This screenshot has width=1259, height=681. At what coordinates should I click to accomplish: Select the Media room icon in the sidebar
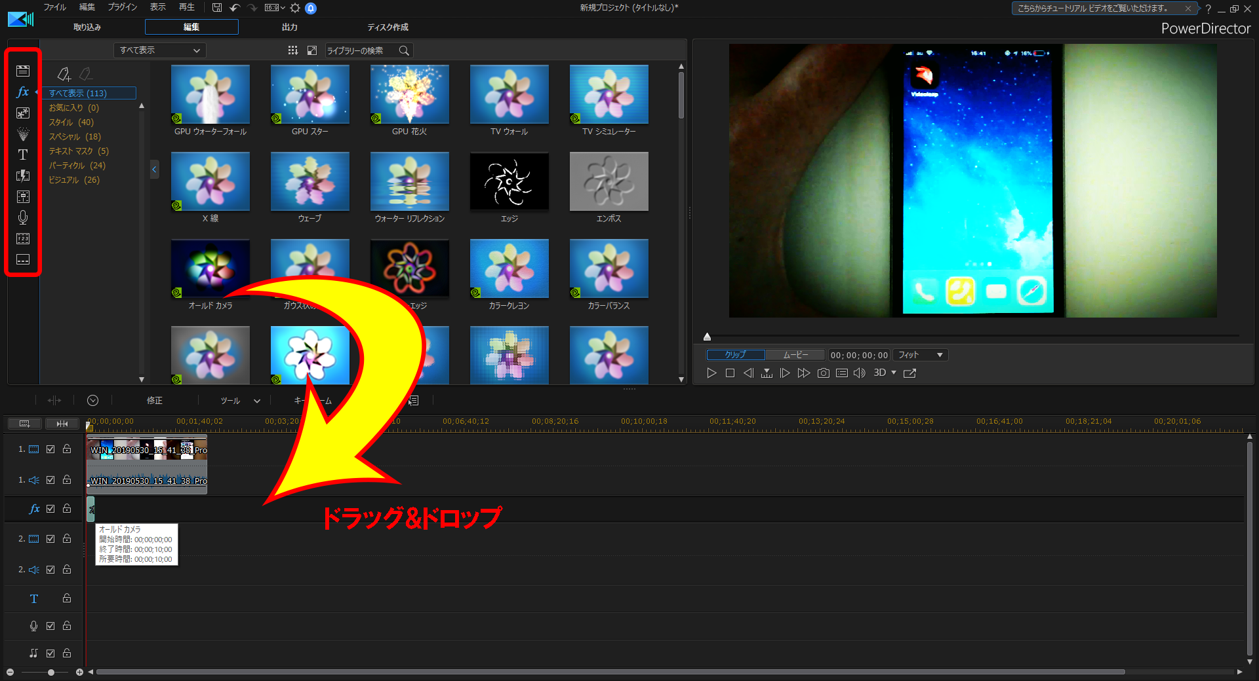tap(22, 71)
